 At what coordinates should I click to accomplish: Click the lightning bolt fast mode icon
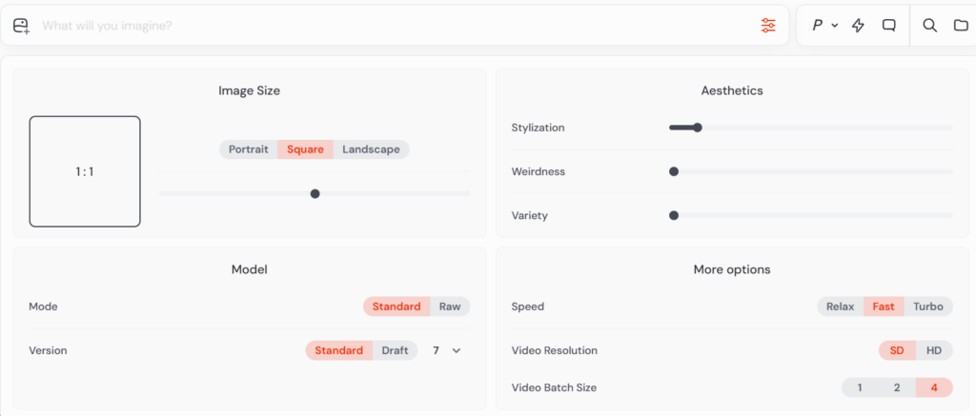(x=858, y=26)
